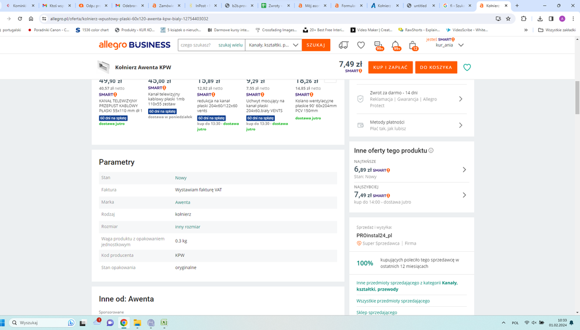Click inny rozmiar parameter link
The width and height of the screenshot is (580, 330).
pos(188,227)
